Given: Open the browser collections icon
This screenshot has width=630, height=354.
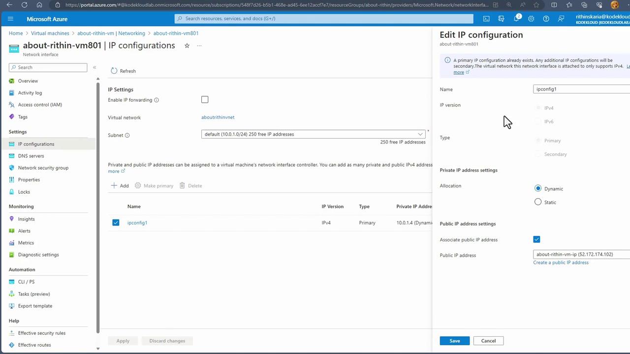Looking at the screenshot, I should 584,5.
